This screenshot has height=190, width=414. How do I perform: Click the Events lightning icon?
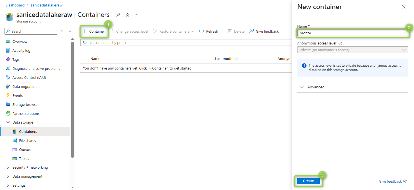tap(8, 95)
